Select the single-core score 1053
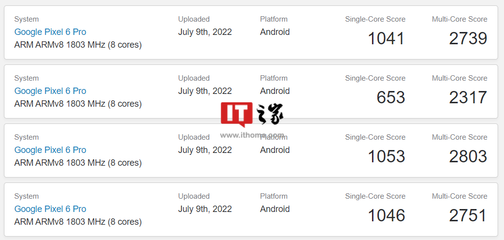 pos(386,156)
